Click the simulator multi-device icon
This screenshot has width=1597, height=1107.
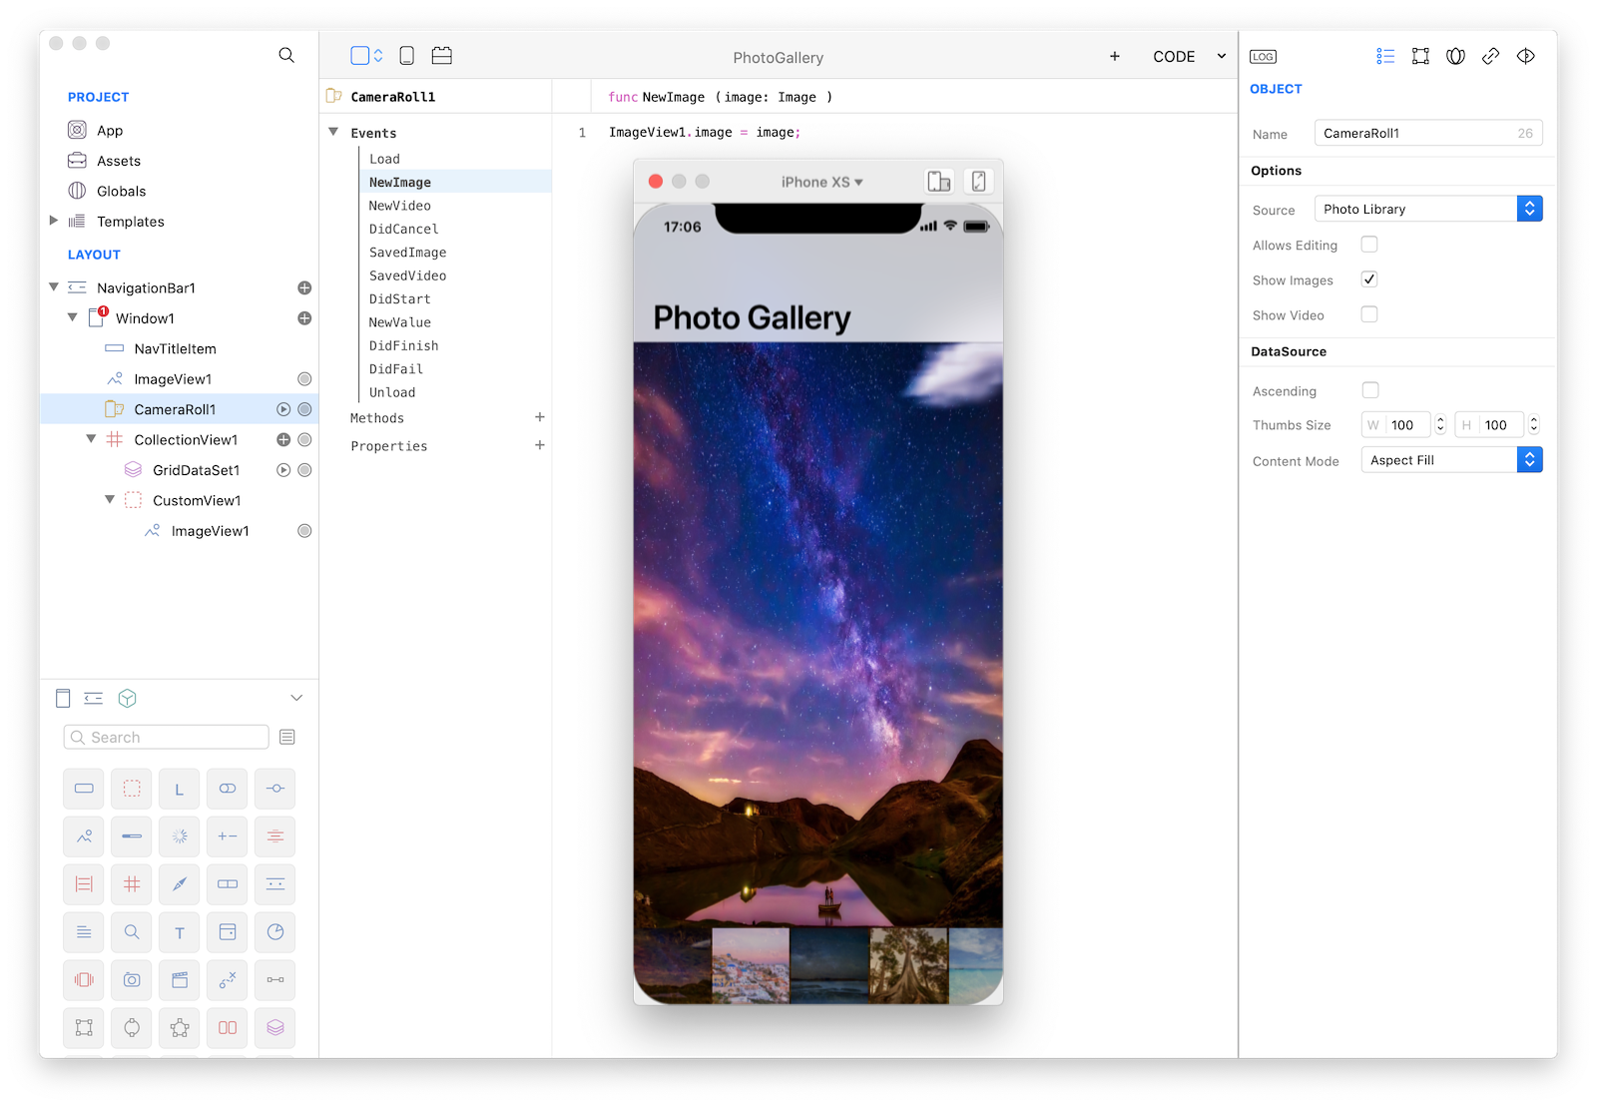pos(939,182)
